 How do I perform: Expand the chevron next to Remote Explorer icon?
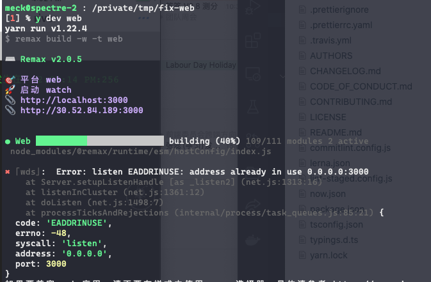pyautogui.click(x=282, y=77)
